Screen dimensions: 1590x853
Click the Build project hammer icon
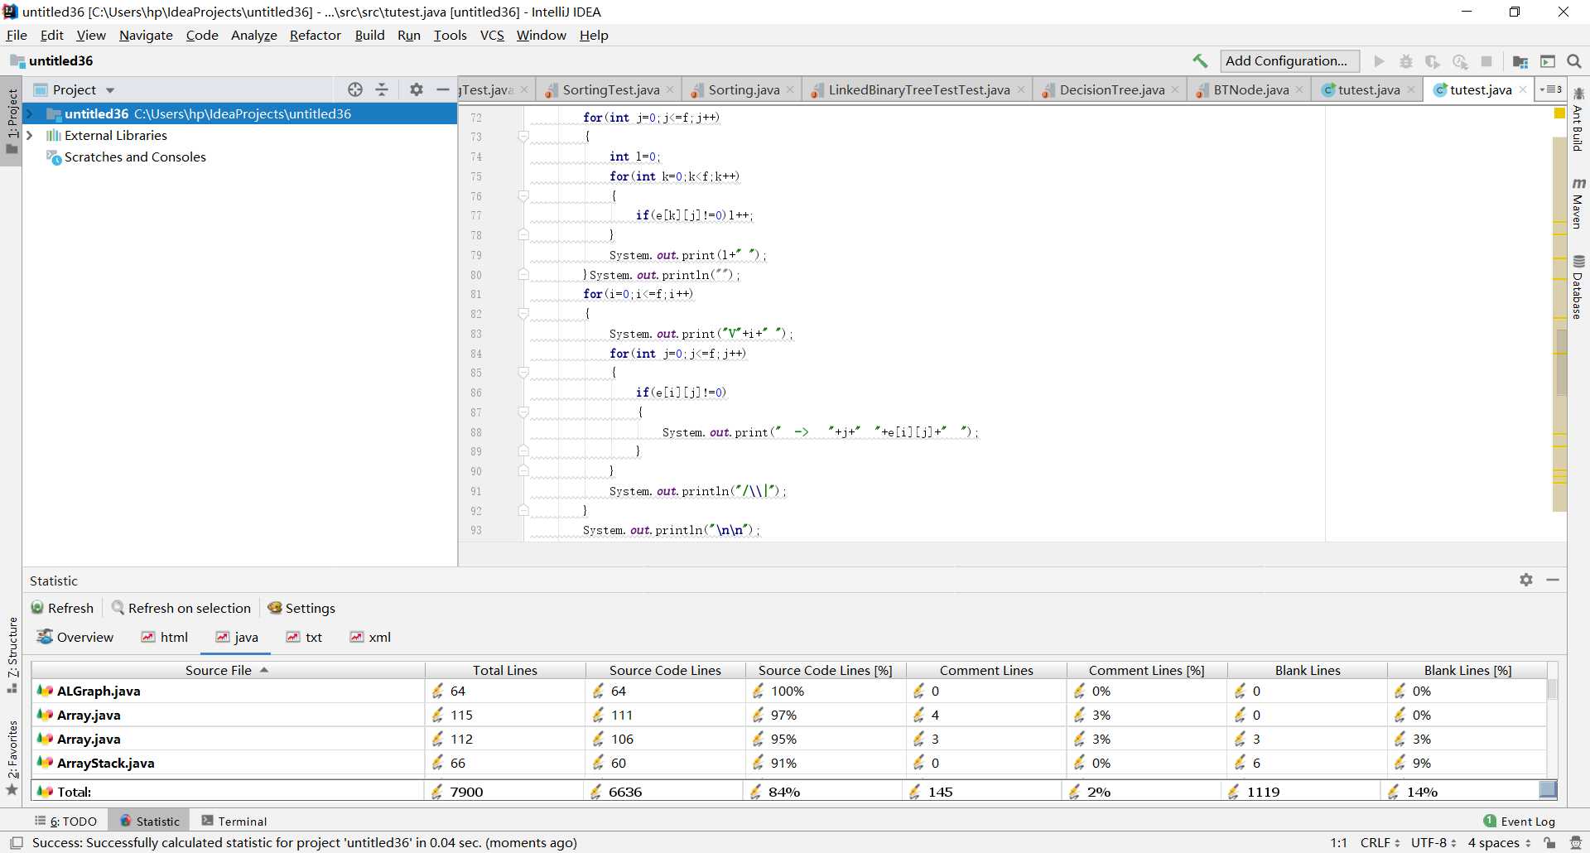(1200, 61)
